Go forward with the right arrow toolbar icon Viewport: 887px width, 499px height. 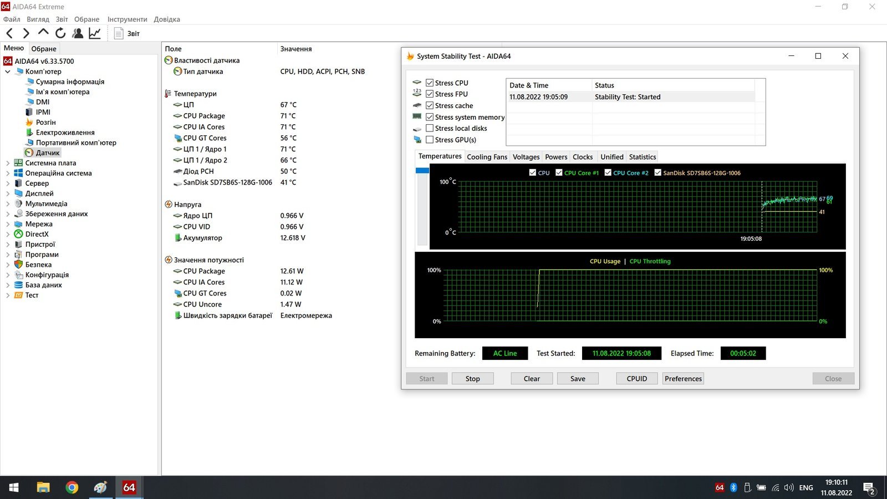(26, 33)
